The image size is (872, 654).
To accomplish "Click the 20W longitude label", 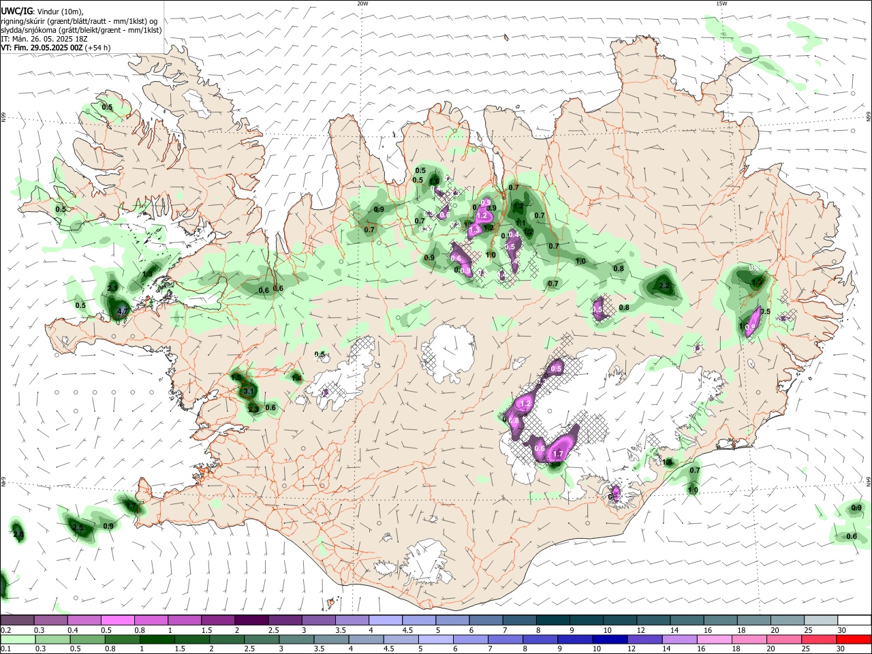I will point(362,3).
